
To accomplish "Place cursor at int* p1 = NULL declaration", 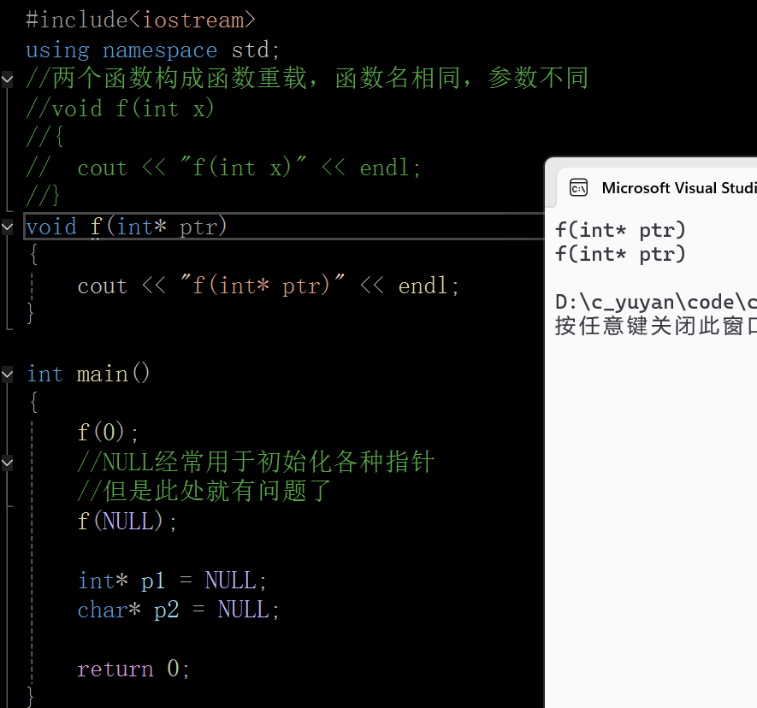I will 172,580.
